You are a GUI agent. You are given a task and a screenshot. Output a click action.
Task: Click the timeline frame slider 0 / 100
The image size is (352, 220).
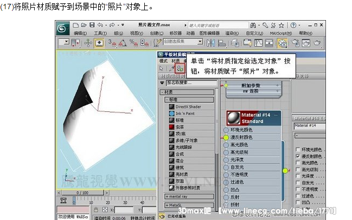coord(82,193)
